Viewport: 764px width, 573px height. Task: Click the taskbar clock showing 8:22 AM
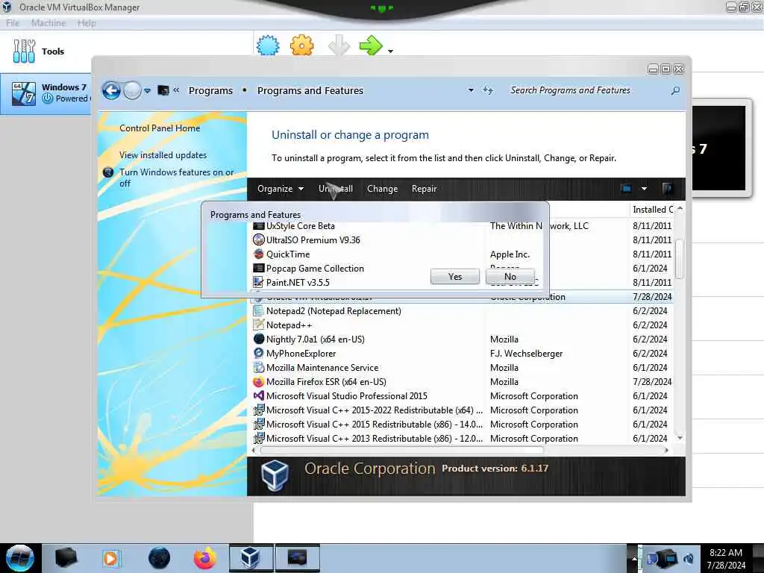click(x=726, y=559)
